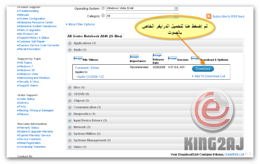
Task: Click Subscribe to RSS feed link
Action: [x=228, y=17]
